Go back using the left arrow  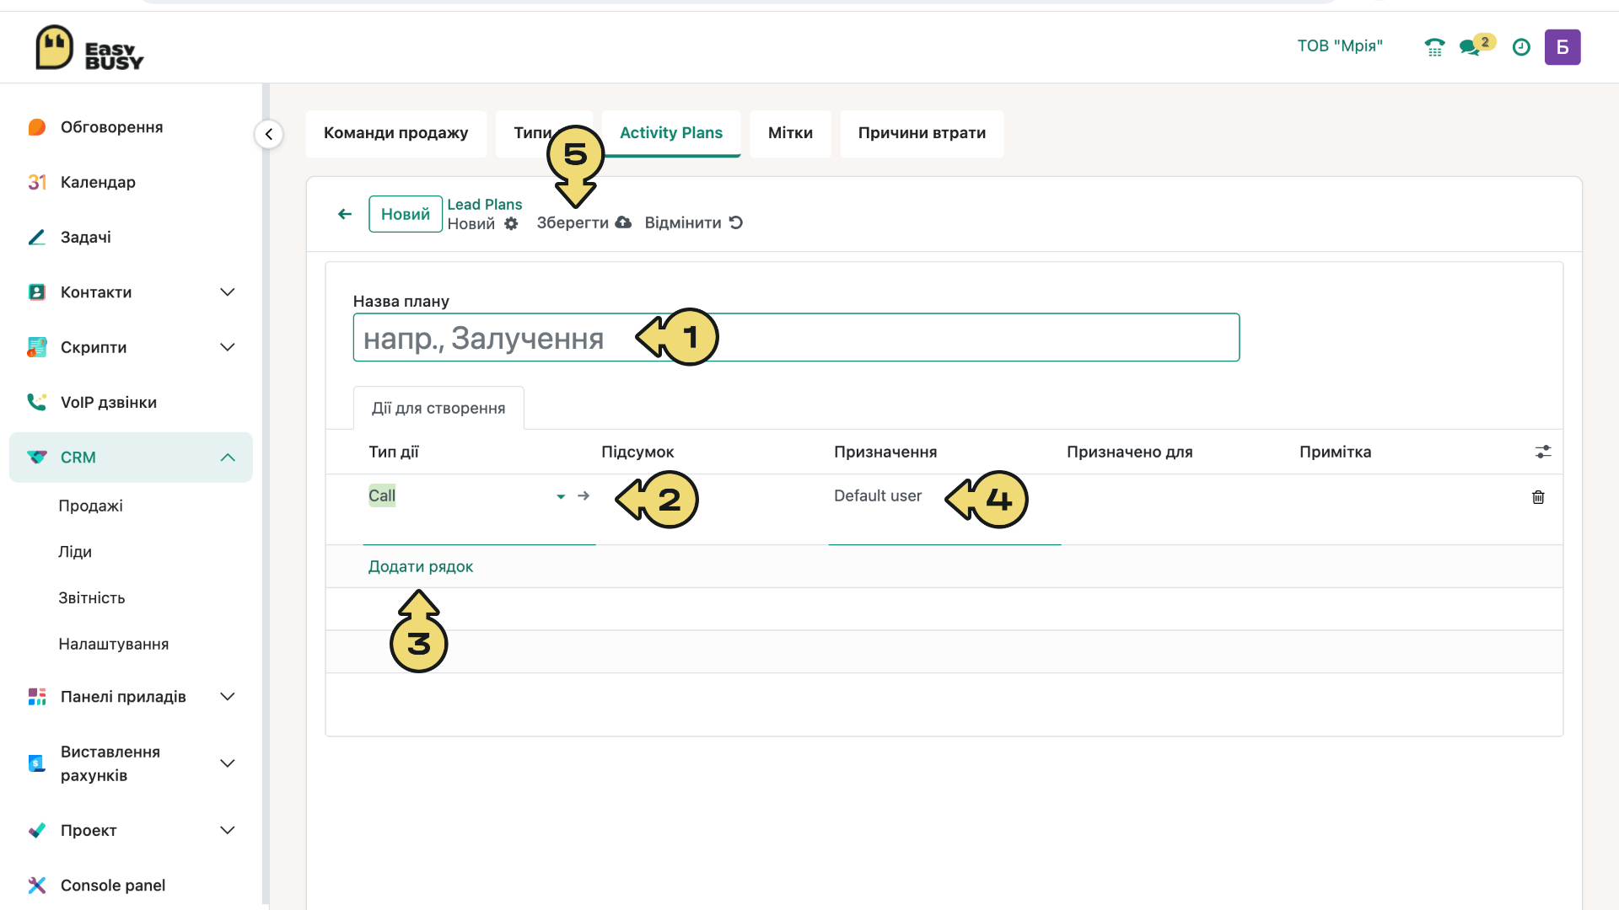coord(345,214)
